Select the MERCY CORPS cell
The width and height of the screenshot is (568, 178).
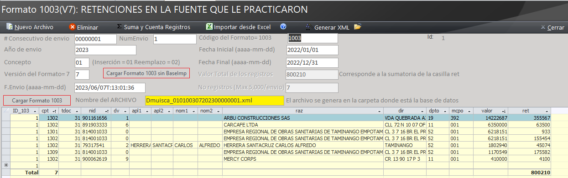coord(303,159)
